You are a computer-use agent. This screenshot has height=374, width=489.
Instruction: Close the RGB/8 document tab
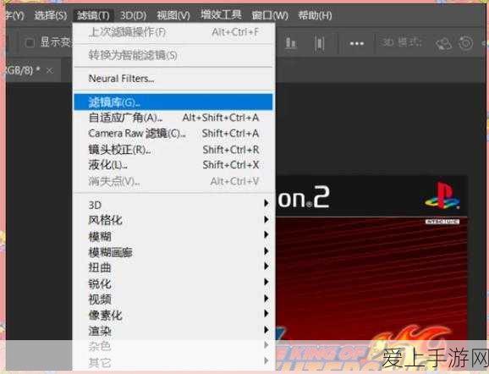coord(49,71)
